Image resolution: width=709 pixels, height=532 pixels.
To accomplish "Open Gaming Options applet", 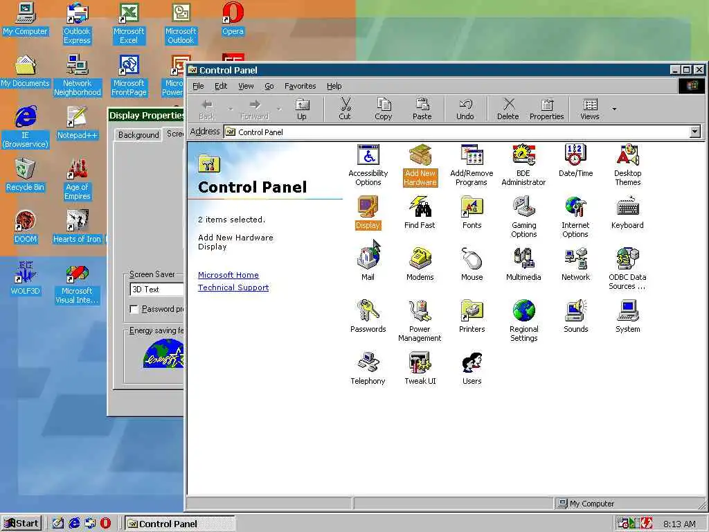I will pos(523,217).
